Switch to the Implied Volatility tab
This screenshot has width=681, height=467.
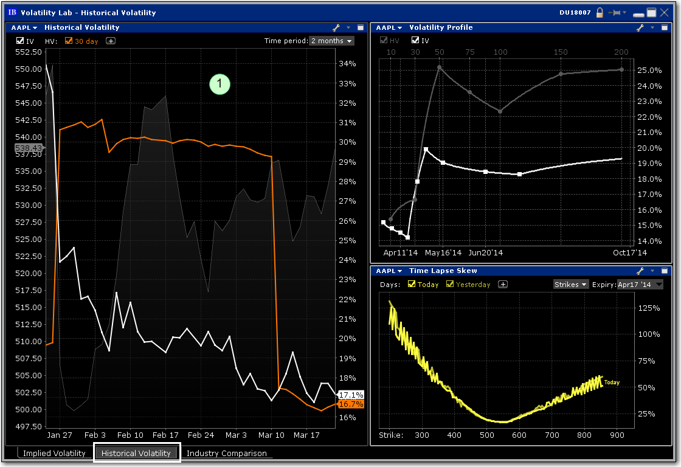click(54, 453)
